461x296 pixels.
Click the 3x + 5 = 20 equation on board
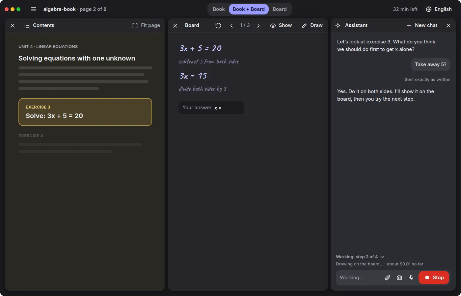201,48
